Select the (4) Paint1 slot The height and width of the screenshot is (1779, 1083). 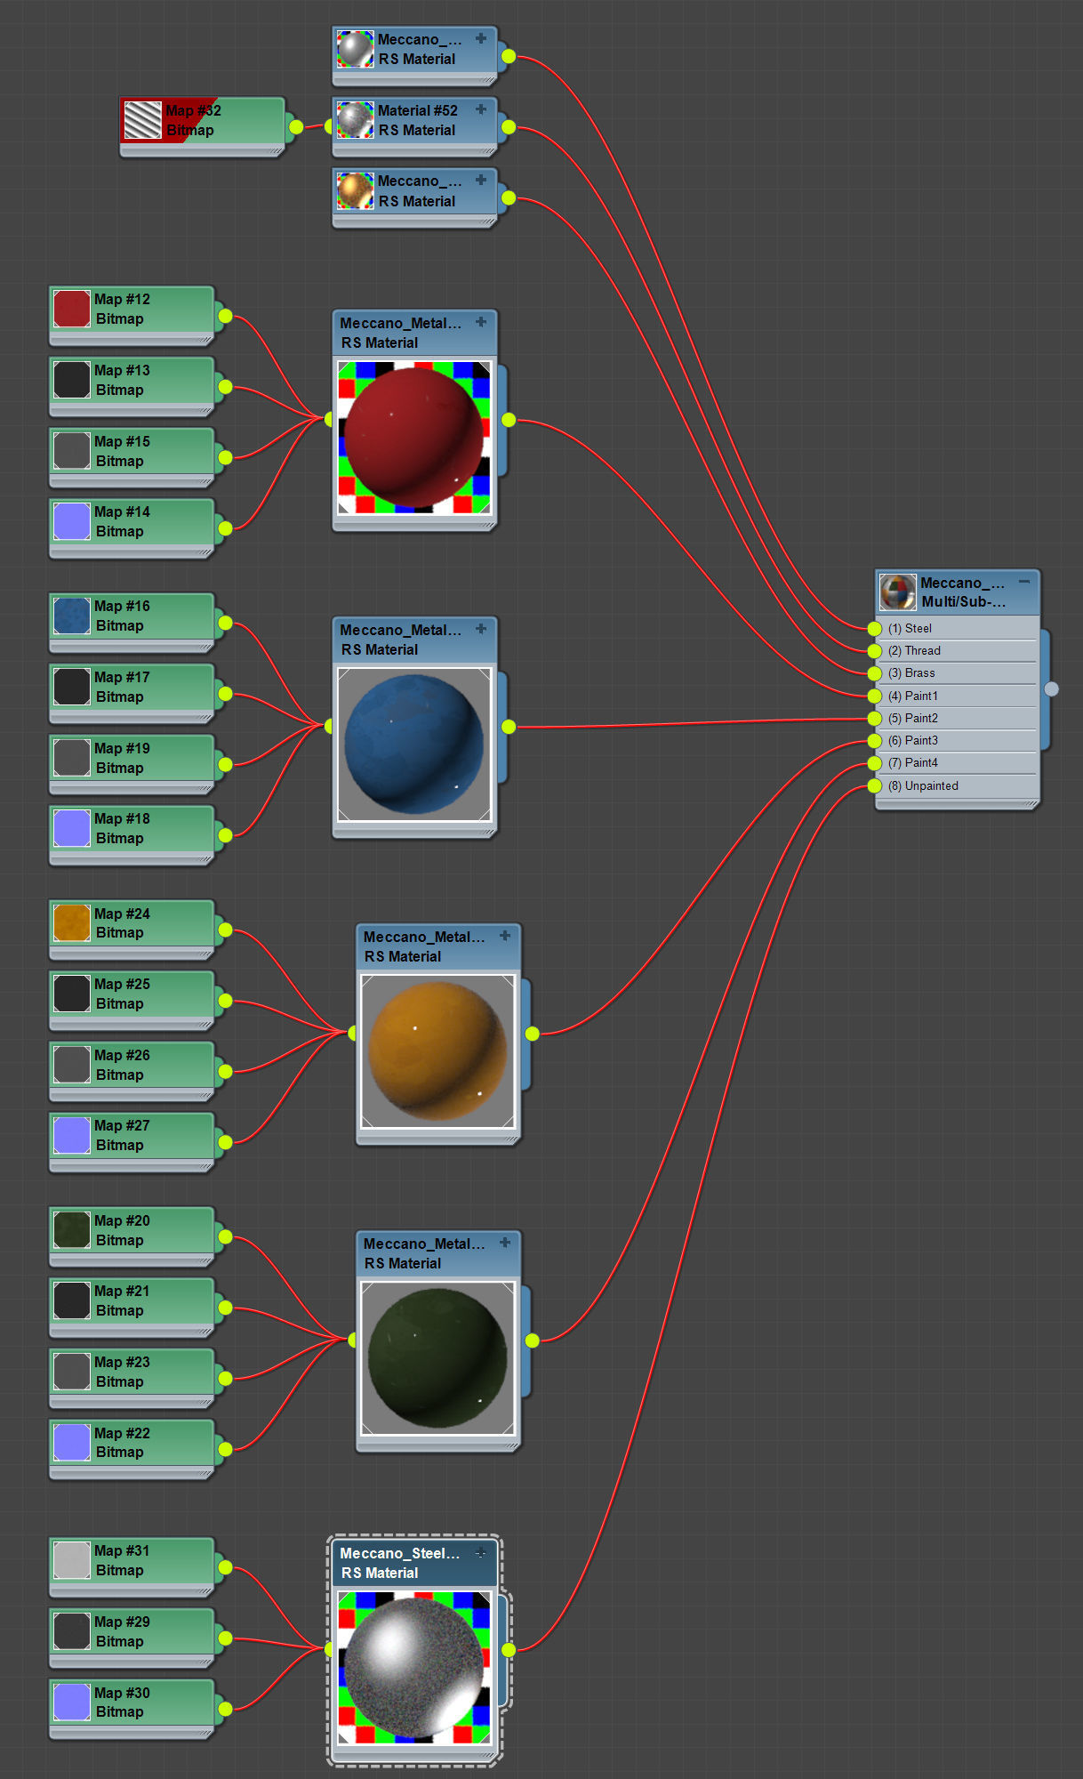point(957,696)
